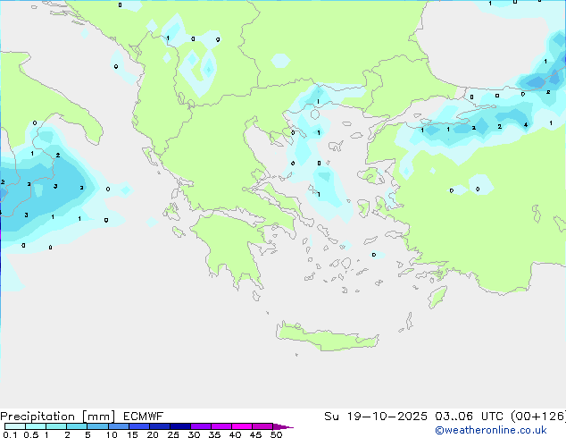This screenshot has width=566, height=438.
Task: Click the 0.1–0.5 mm palest legend swatch
Action: [15, 426]
